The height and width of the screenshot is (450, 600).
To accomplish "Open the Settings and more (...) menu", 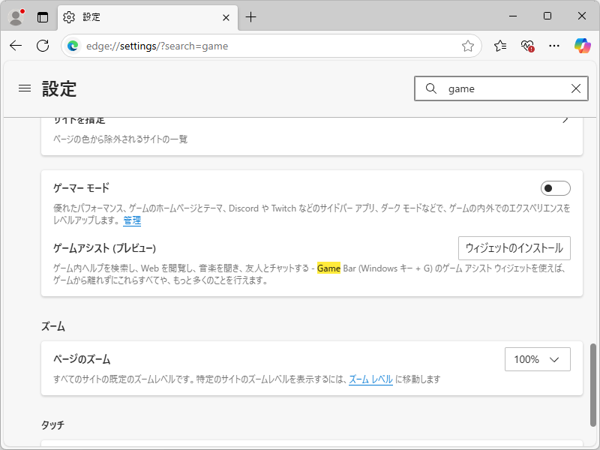I will [554, 46].
